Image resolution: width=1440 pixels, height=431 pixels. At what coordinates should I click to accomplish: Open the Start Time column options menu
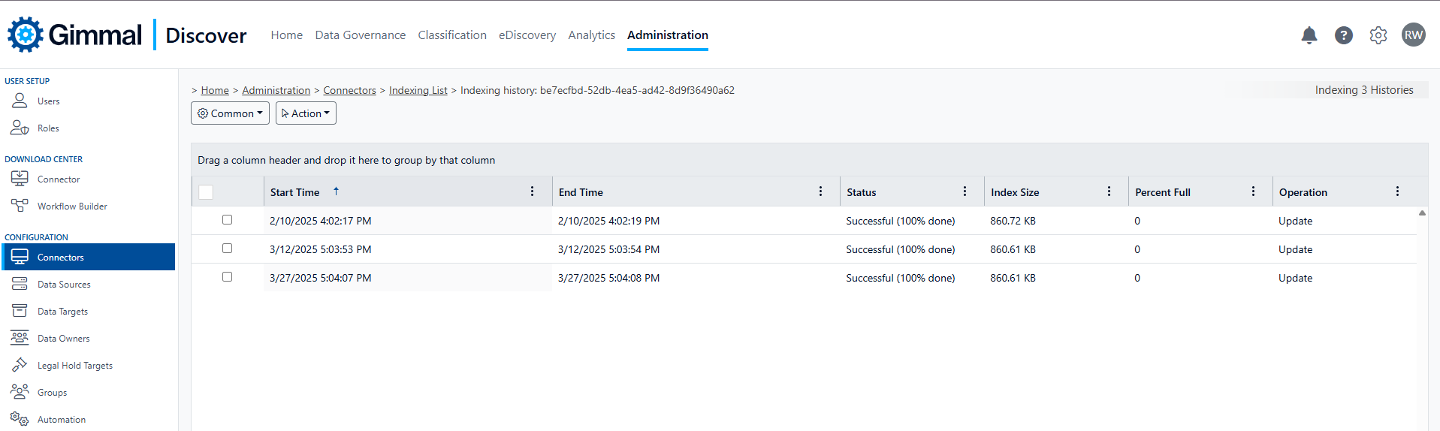[532, 191]
